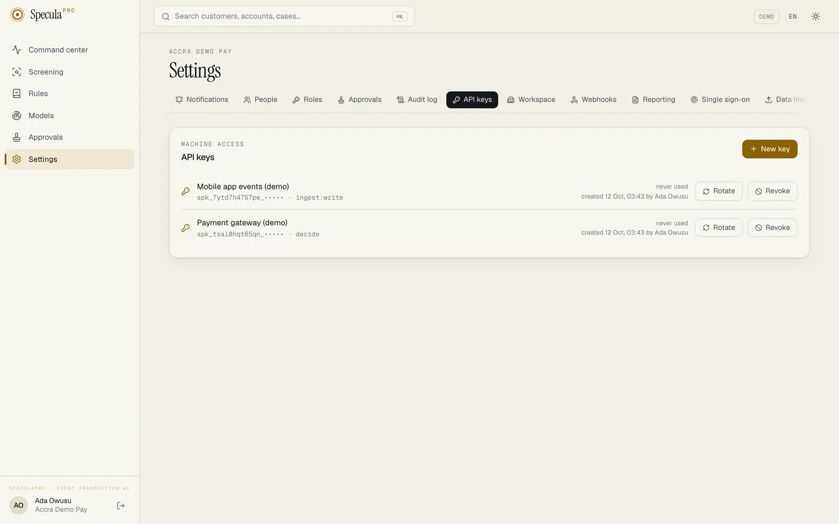This screenshot has height=524, width=839.
Task: Open Command center from sidebar
Action: coord(69,50)
